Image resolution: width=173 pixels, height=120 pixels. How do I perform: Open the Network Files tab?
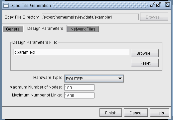point(83,29)
